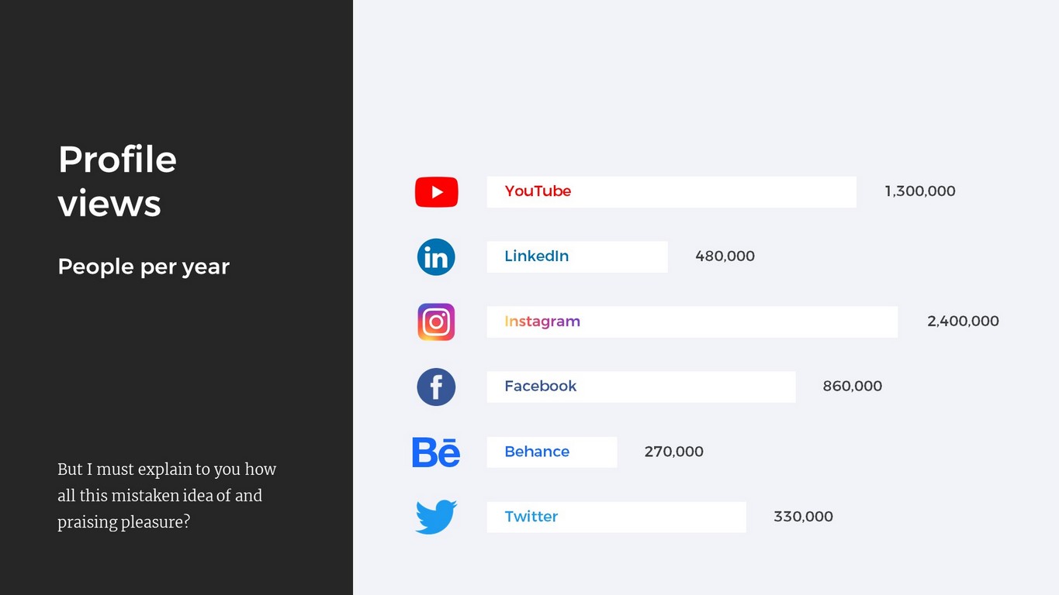Click the Instagram camera logo

click(x=436, y=322)
